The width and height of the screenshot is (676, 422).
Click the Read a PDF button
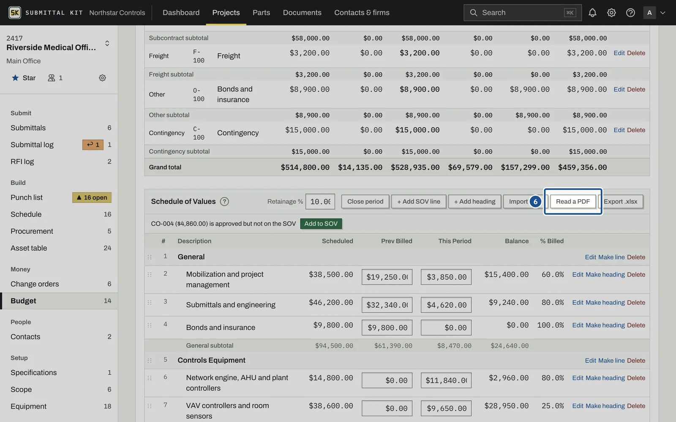572,202
